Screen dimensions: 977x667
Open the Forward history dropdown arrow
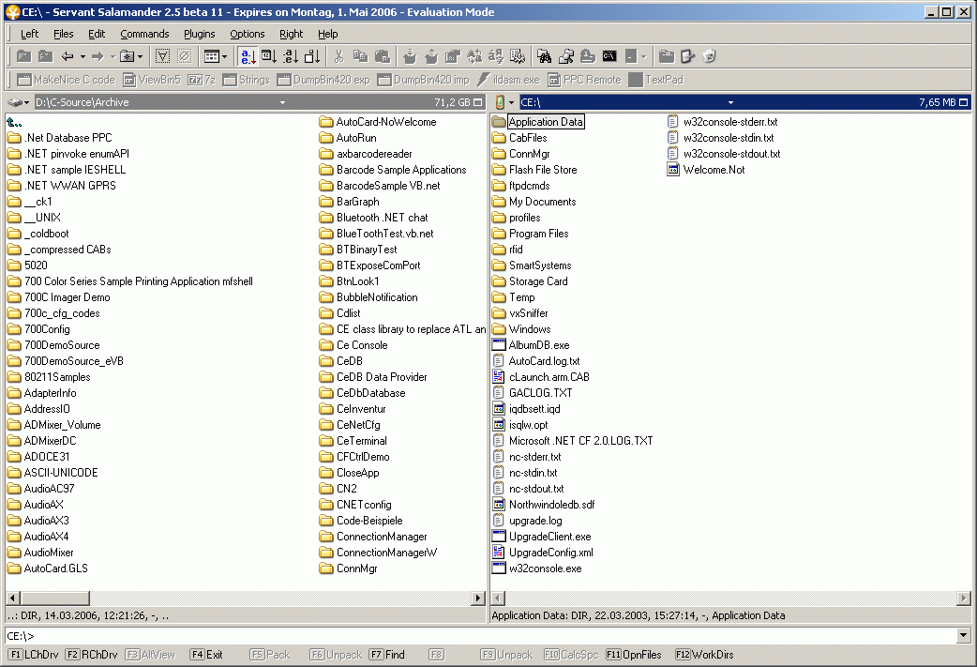[x=113, y=56]
